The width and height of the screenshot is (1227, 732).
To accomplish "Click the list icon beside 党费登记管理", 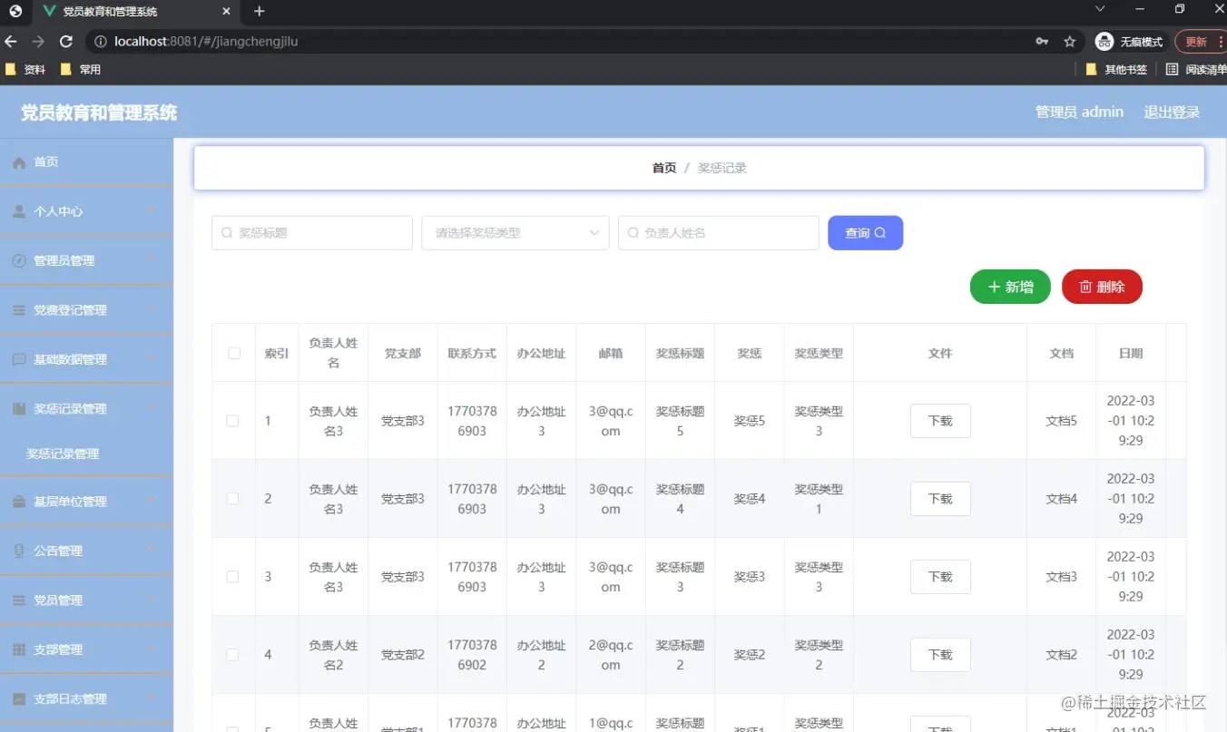I will [19, 310].
